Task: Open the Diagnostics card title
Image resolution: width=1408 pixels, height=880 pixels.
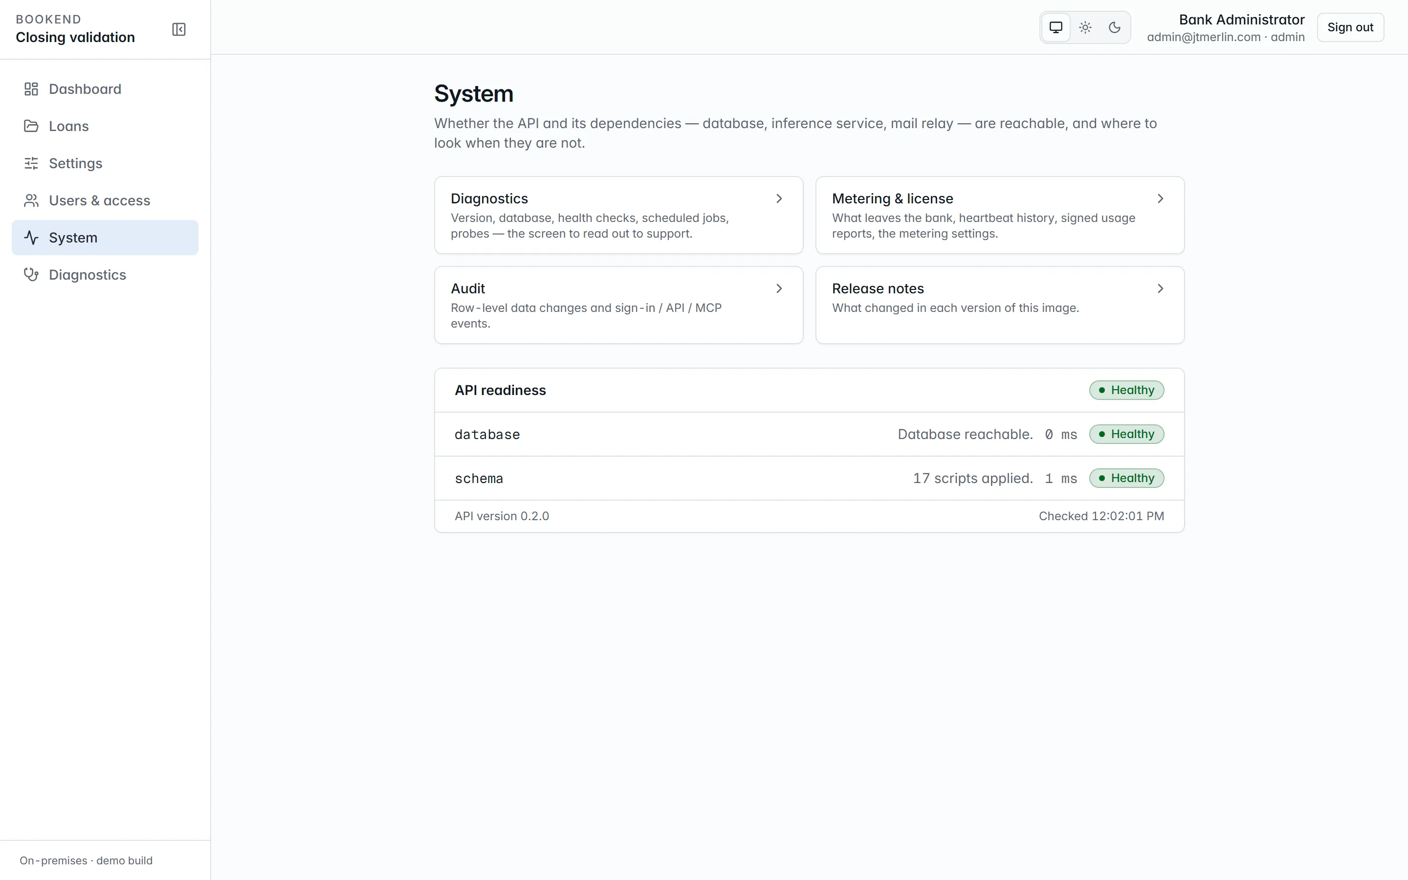Action: tap(489, 198)
